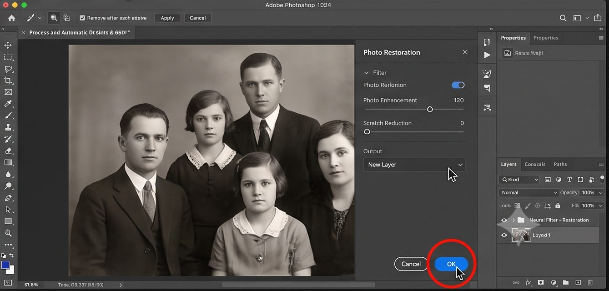Image resolution: width=609 pixels, height=291 pixels.
Task: Select the Eyedropper tool
Action: tap(8, 104)
